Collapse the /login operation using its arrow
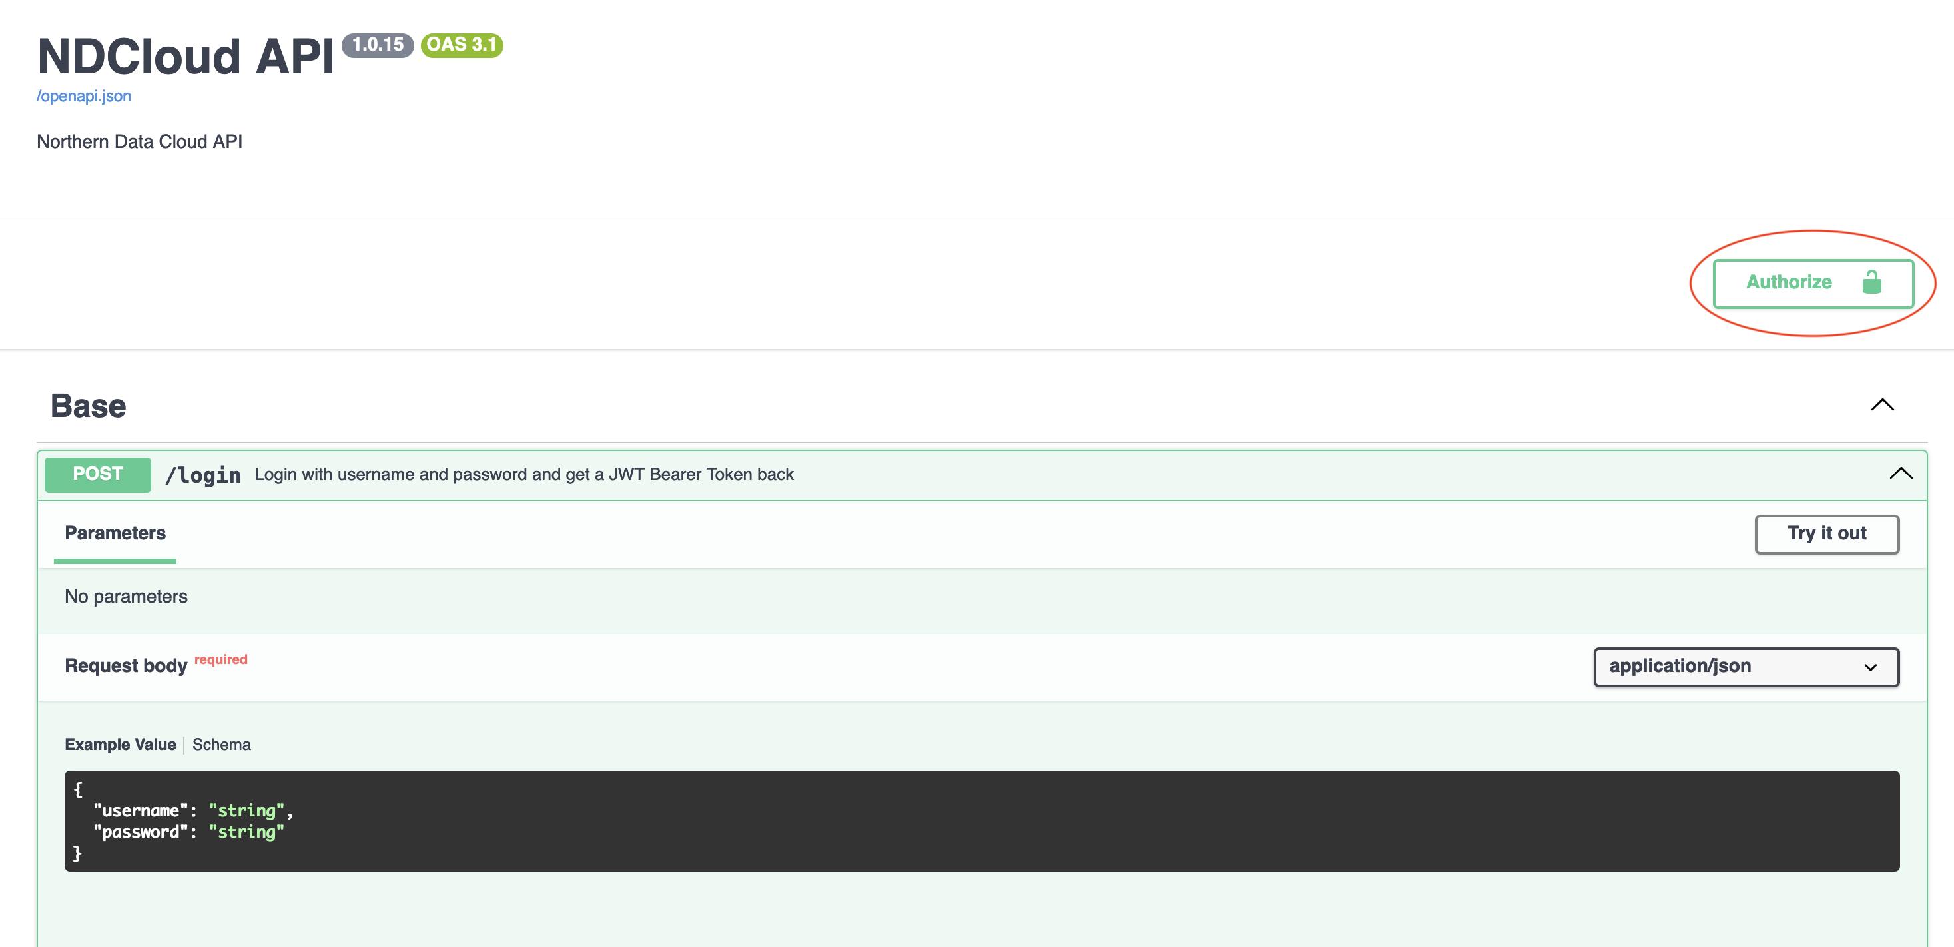The width and height of the screenshot is (1954, 947). (1900, 474)
